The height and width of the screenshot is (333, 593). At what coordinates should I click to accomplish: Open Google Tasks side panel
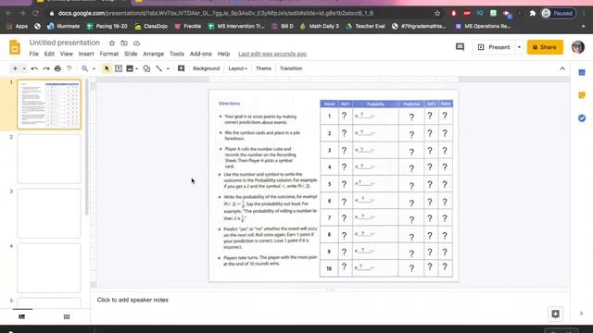click(582, 118)
